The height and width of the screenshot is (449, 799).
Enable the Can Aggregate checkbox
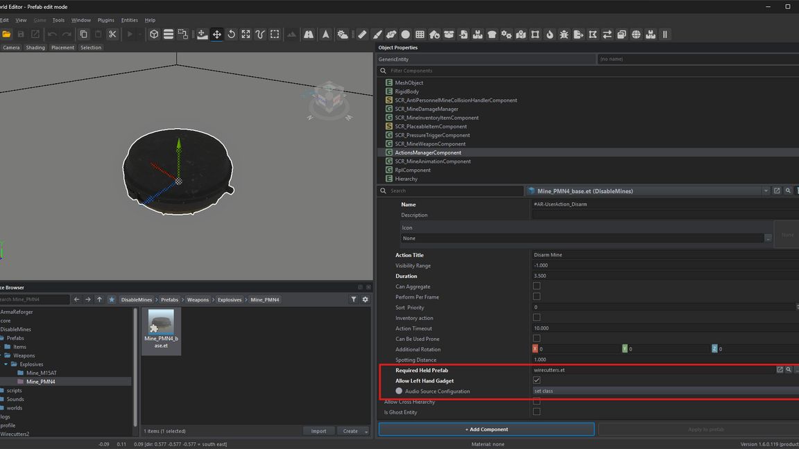pos(537,286)
